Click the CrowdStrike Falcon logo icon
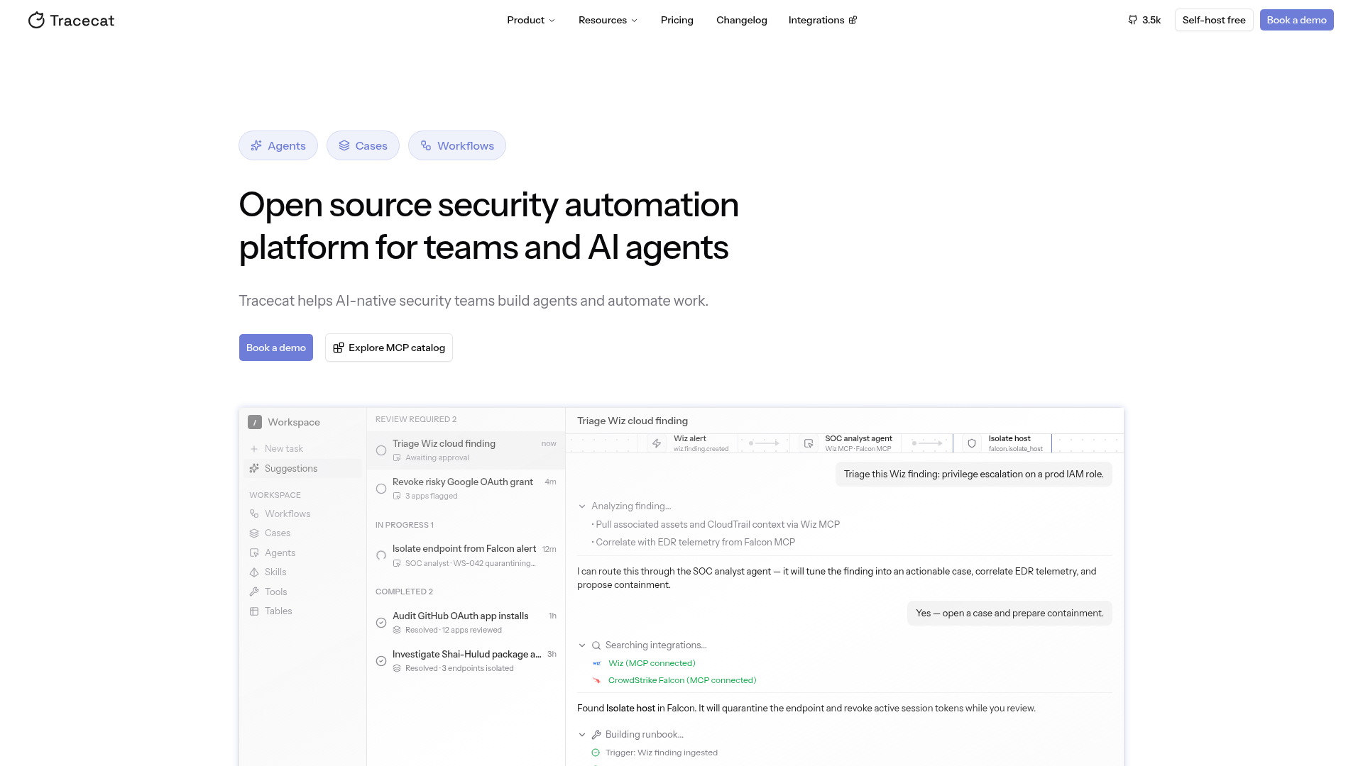This screenshot has width=1363, height=766. [596, 680]
